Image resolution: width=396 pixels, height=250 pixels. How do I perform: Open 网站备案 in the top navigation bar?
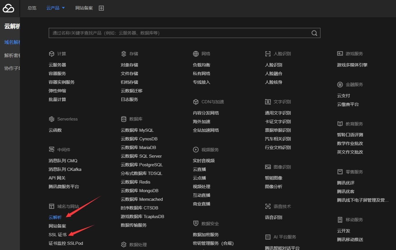[84, 8]
